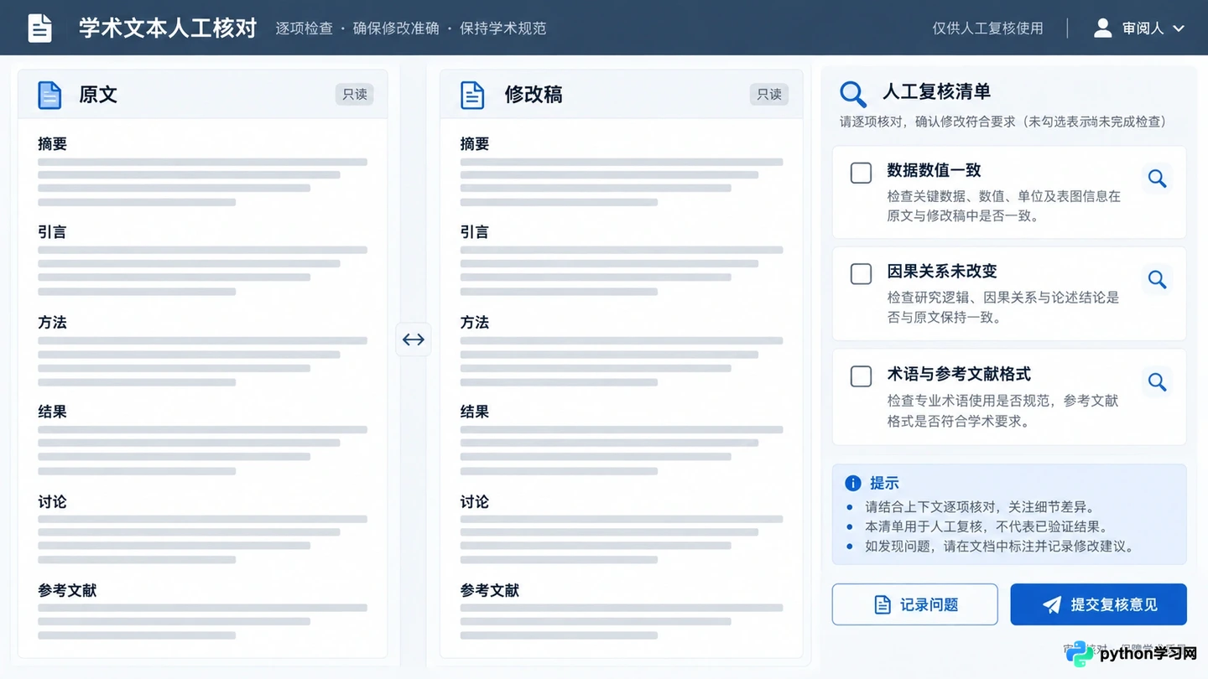Click the 提交复核意见 button
Screen dimensions: 1208x679
[1099, 604]
